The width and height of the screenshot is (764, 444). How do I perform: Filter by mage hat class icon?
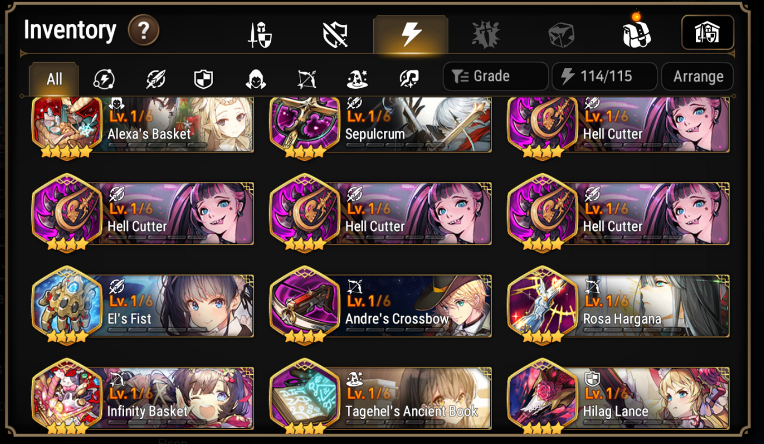[x=357, y=80]
